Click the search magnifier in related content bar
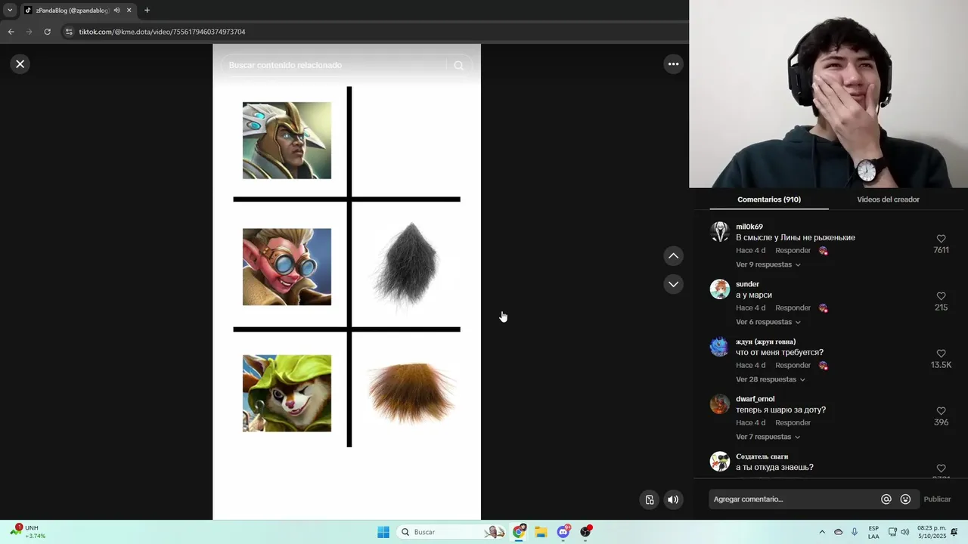 pos(458,66)
